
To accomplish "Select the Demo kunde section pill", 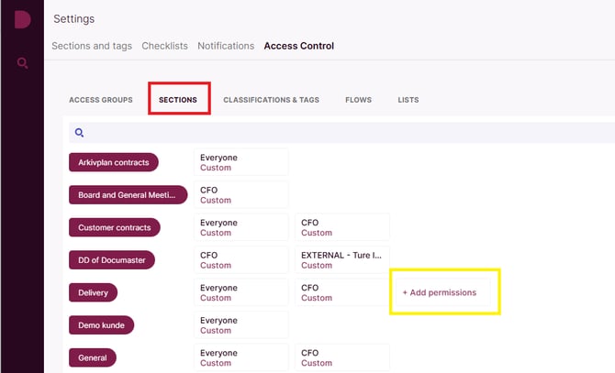I will click(102, 325).
